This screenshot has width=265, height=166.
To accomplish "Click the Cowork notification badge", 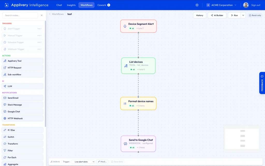I will click(x=109, y=5).
